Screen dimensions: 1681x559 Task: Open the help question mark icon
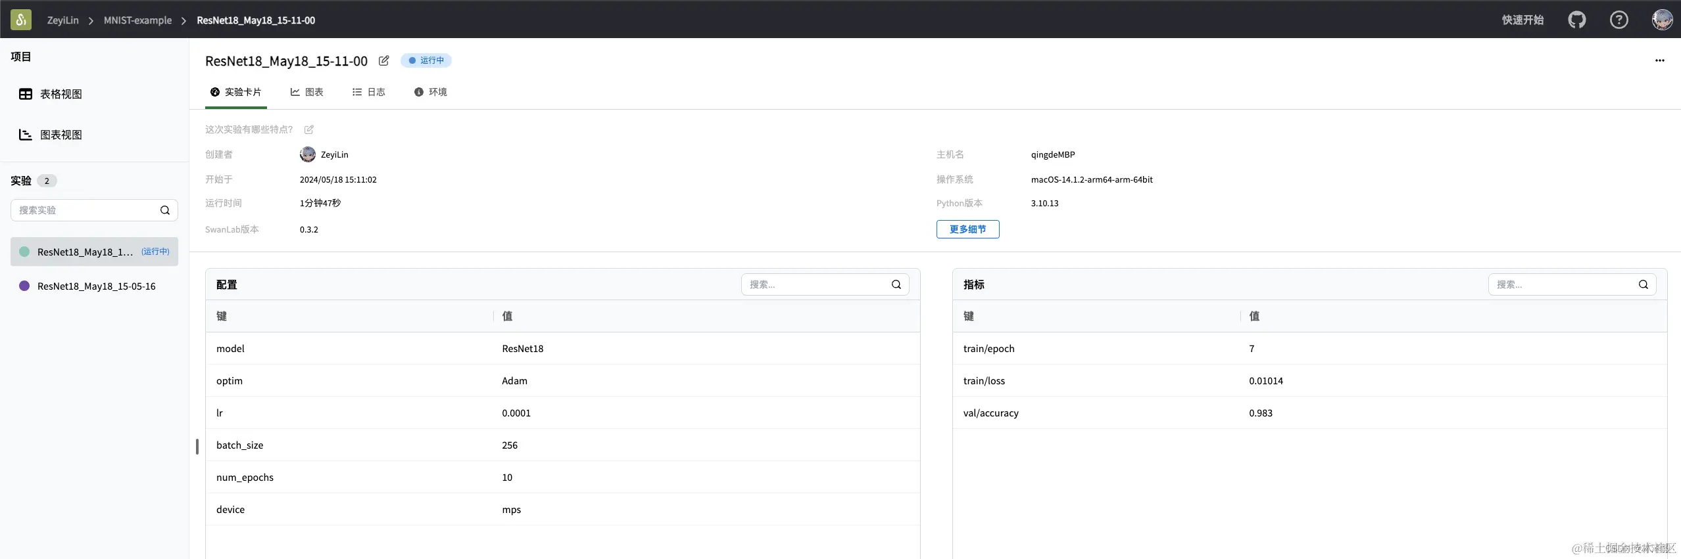point(1619,20)
